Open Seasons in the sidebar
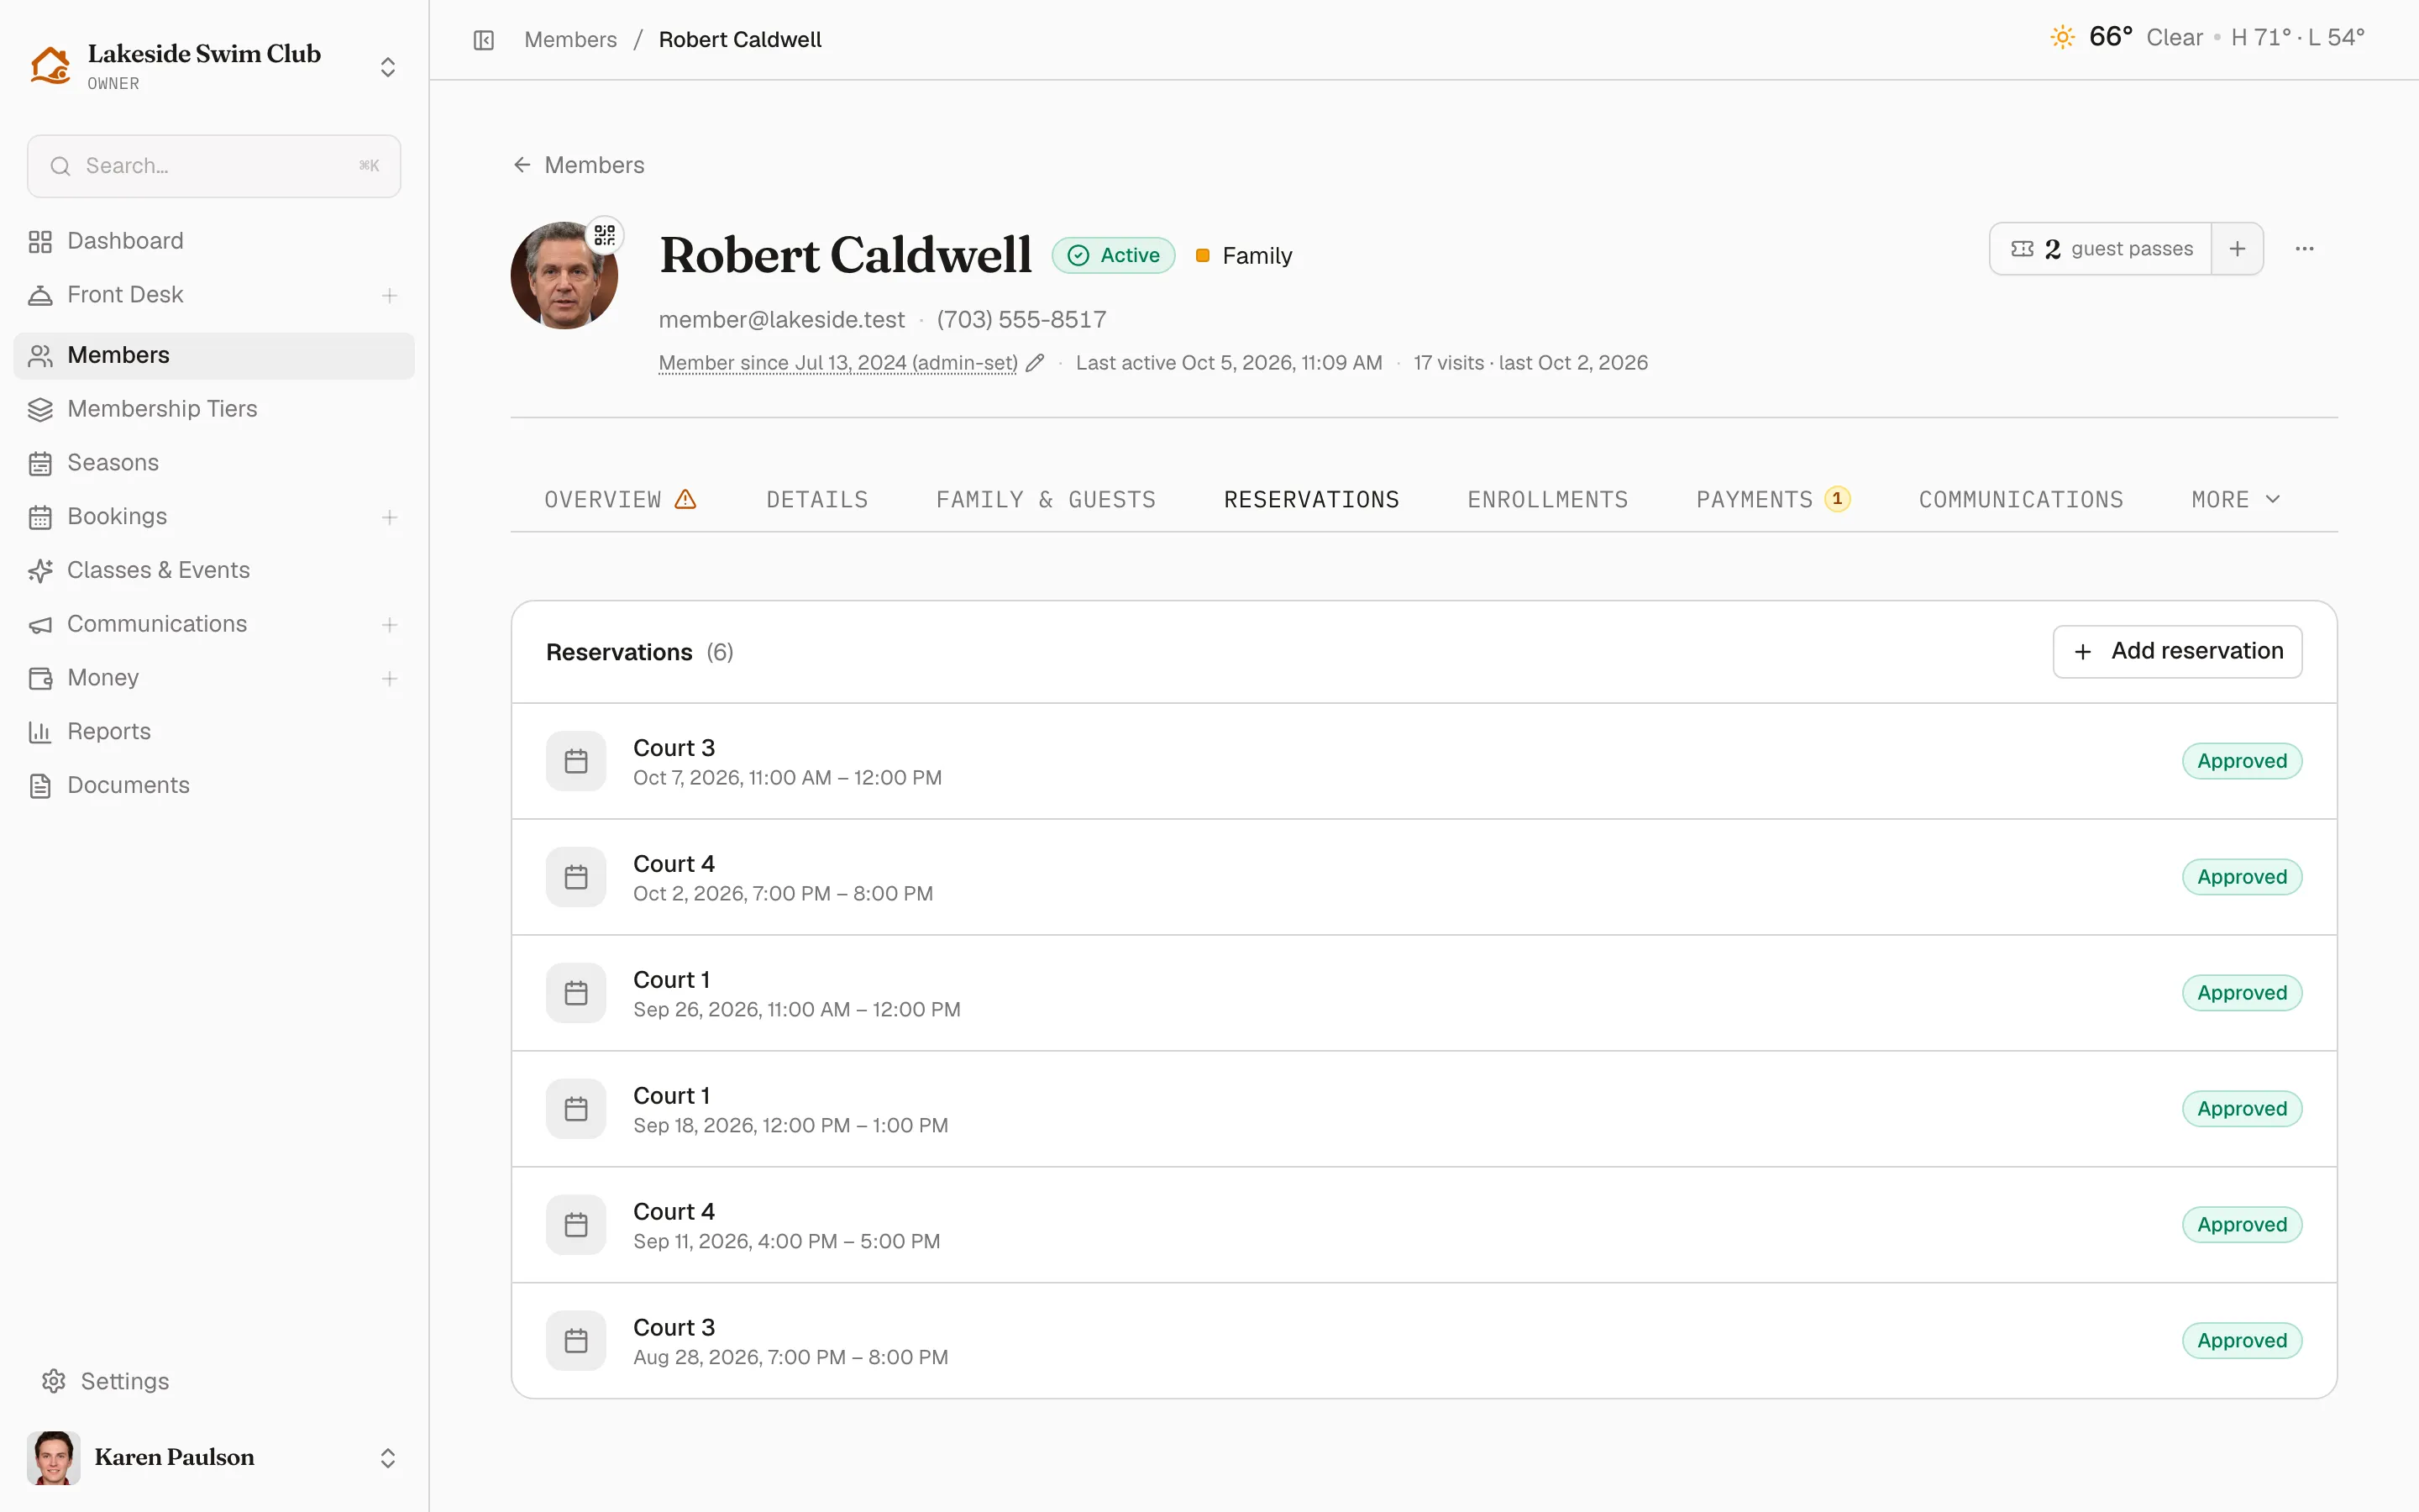This screenshot has width=2419, height=1512. (x=214, y=463)
